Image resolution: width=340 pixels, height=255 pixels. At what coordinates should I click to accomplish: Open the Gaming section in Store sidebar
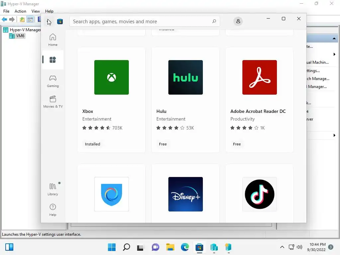pyautogui.click(x=53, y=81)
